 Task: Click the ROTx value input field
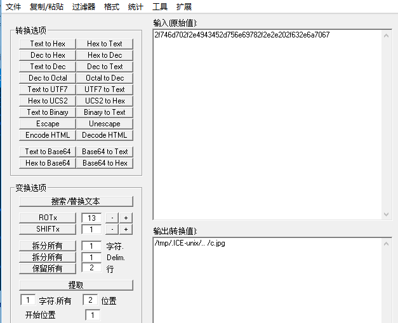point(91,218)
